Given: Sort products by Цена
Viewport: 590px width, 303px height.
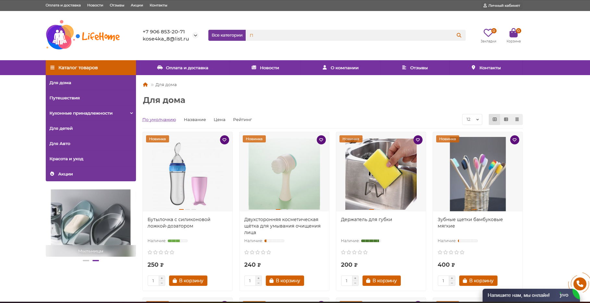Looking at the screenshot, I should pyautogui.click(x=219, y=120).
